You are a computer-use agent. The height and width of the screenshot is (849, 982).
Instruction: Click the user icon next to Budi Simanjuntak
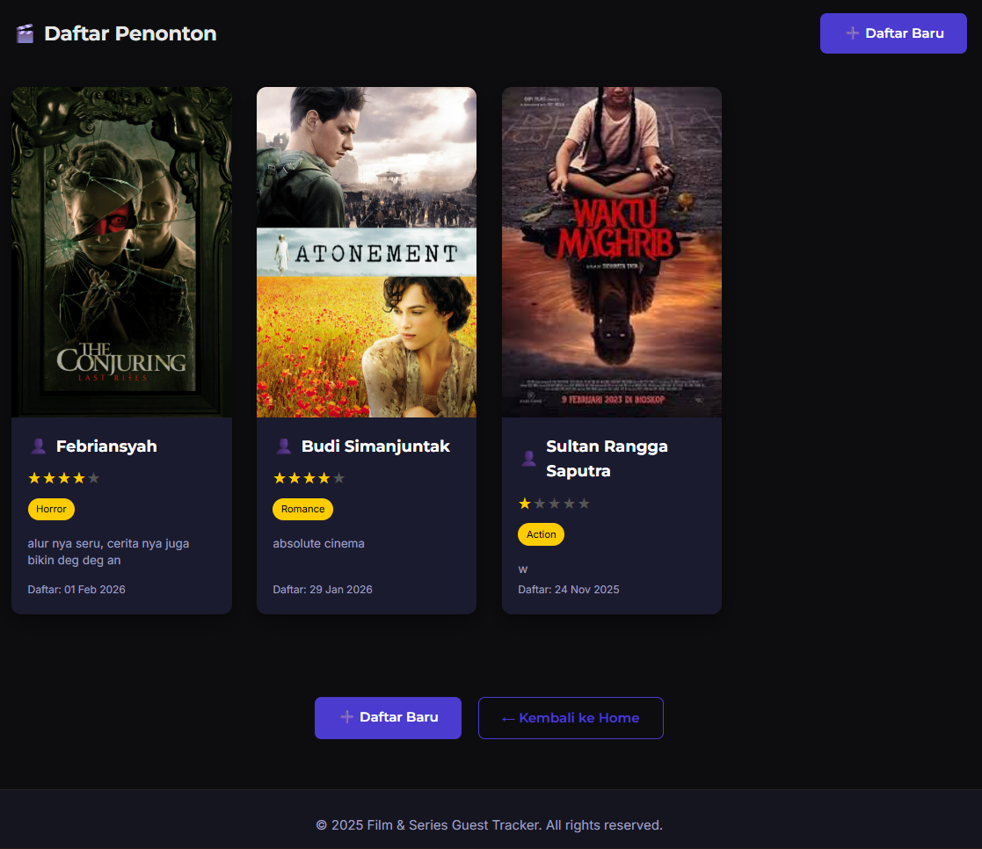pyautogui.click(x=283, y=446)
